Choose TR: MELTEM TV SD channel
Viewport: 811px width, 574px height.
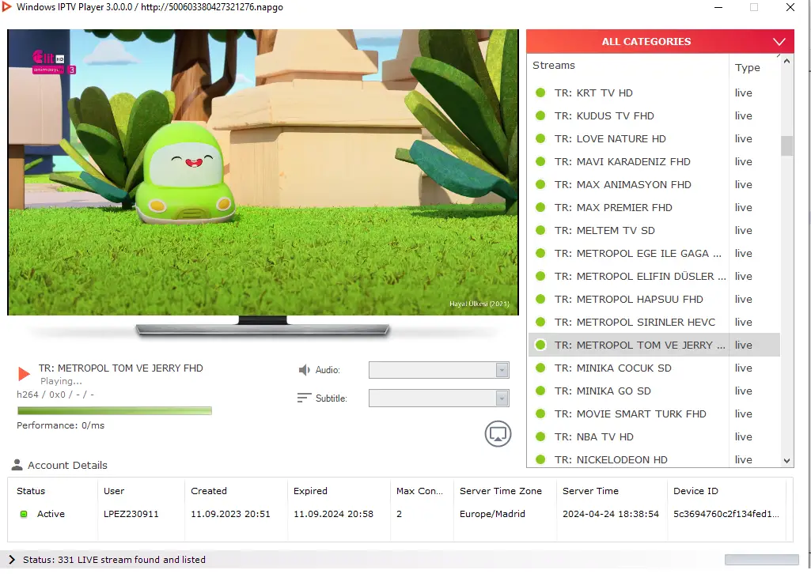coord(654,230)
